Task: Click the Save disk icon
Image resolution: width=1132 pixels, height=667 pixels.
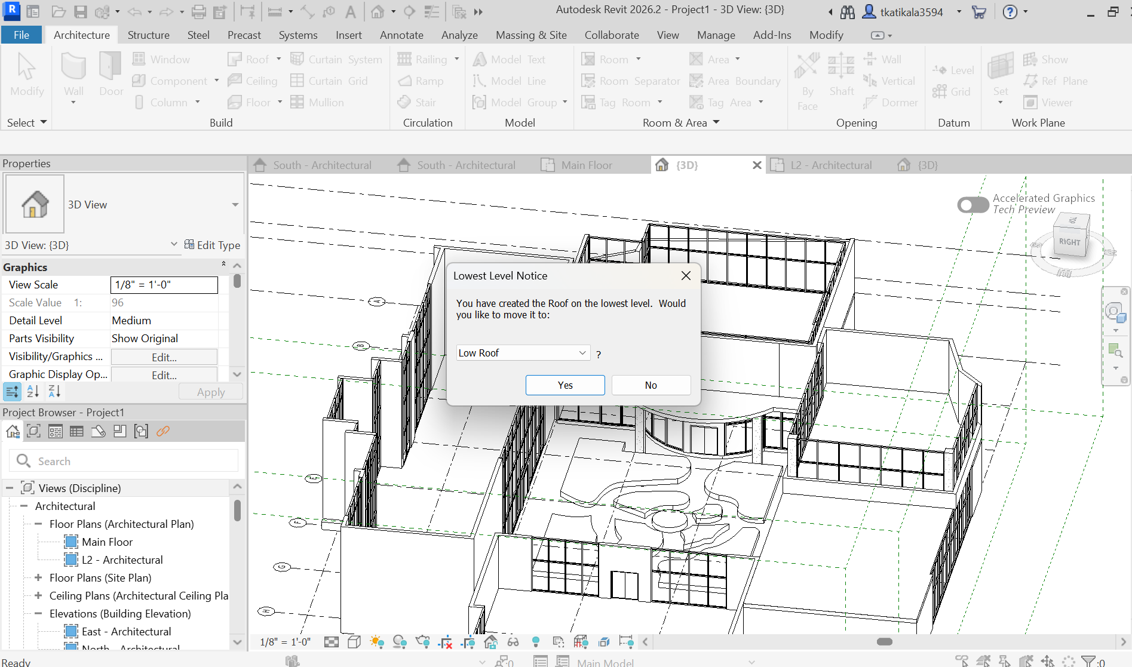Action: pos(80,12)
